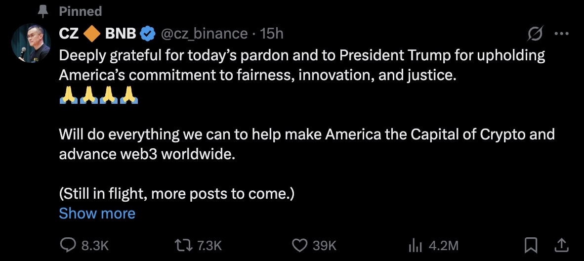
Task: Open the CZ profile avatar photo
Action: pyautogui.click(x=31, y=43)
